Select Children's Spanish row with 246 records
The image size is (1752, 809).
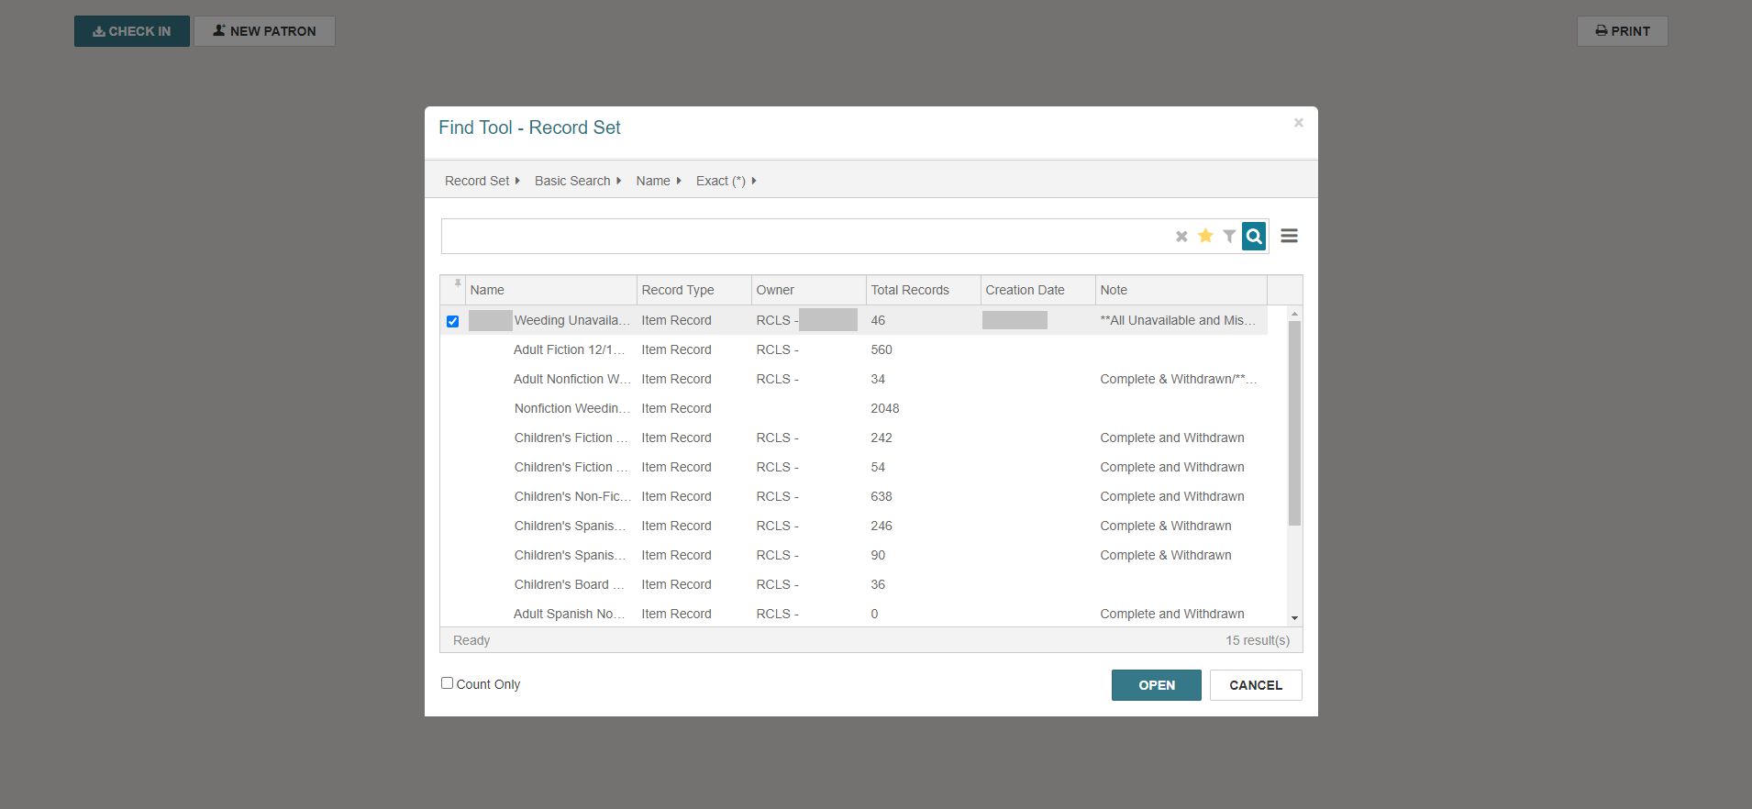[x=854, y=526]
